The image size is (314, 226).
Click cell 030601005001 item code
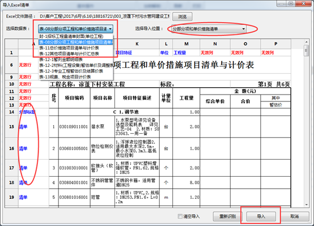[74, 148]
